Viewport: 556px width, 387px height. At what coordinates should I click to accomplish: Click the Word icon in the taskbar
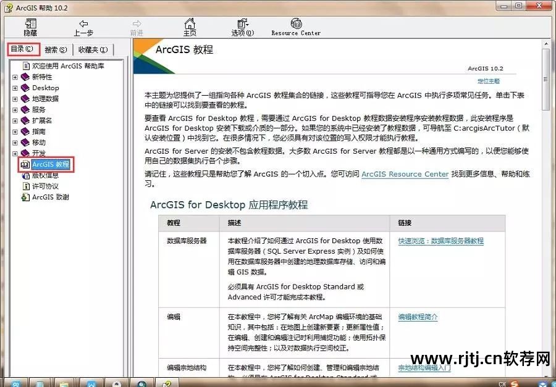(x=92, y=383)
